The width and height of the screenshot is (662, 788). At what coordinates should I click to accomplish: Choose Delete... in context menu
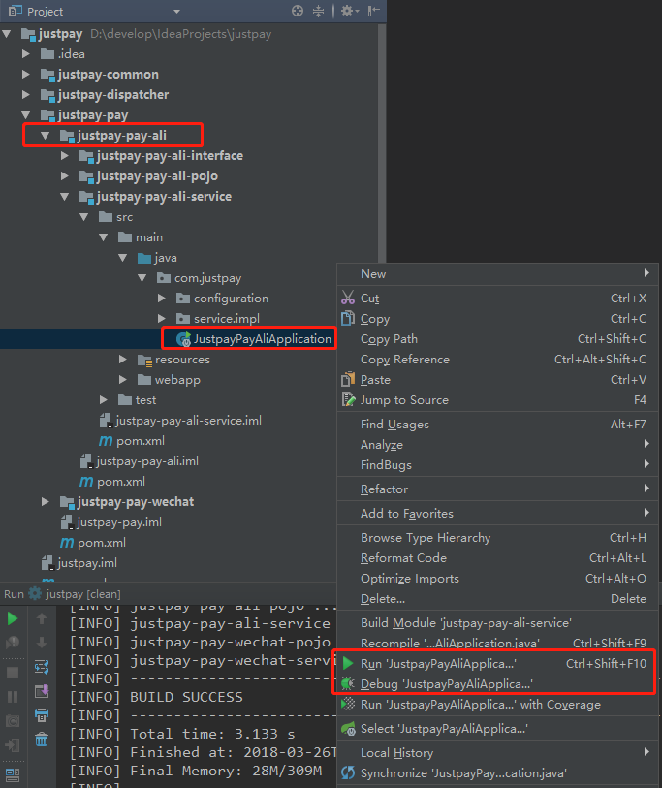coord(497,599)
